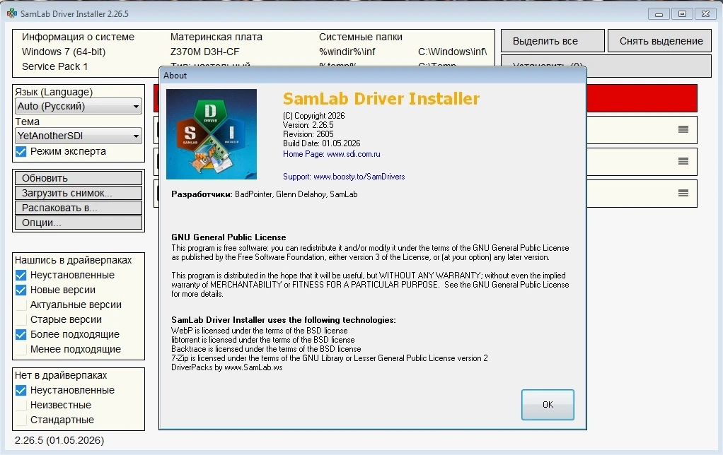Click the Информация о системе heading
This screenshot has height=455, width=723.
[78, 37]
